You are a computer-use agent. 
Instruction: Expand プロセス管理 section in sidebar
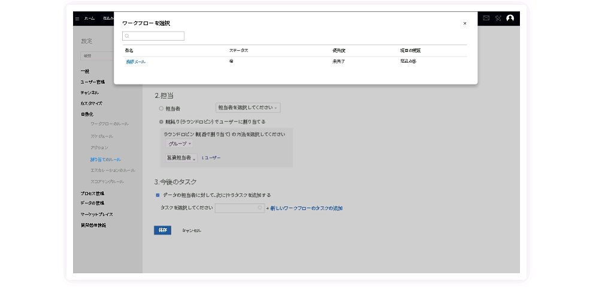click(92, 193)
